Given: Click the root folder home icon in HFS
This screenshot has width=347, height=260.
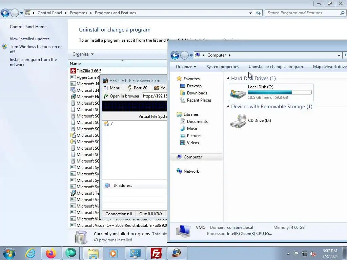Looking at the screenshot, I should [x=106, y=124].
